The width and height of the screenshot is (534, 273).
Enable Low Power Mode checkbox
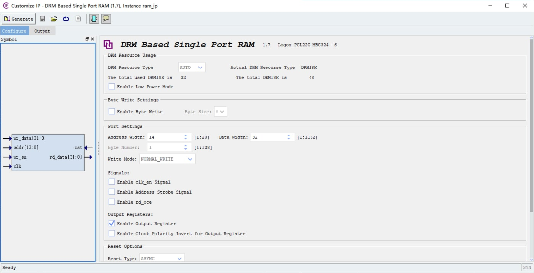[112, 86]
